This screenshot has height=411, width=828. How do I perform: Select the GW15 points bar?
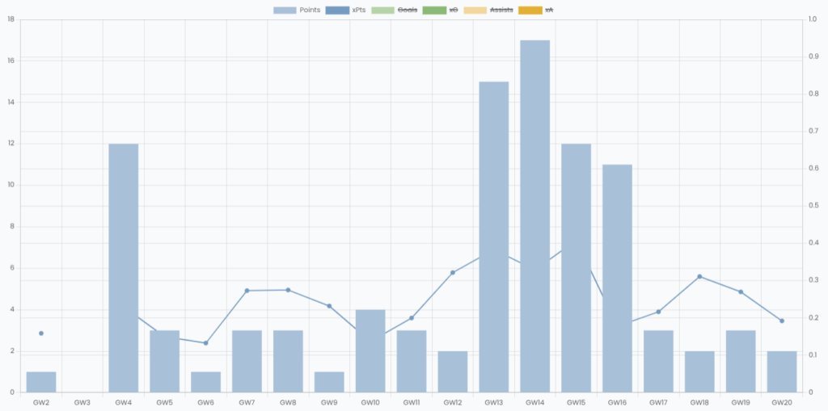click(x=576, y=268)
